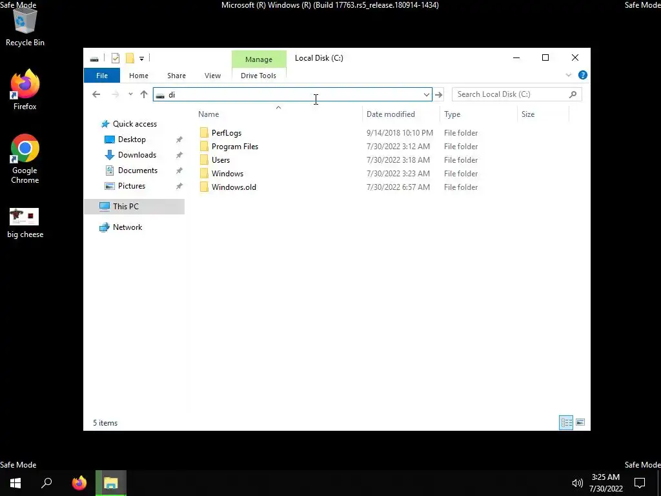This screenshot has width=661, height=496.
Task: Open the Action Center notification icon
Action: click(x=640, y=483)
